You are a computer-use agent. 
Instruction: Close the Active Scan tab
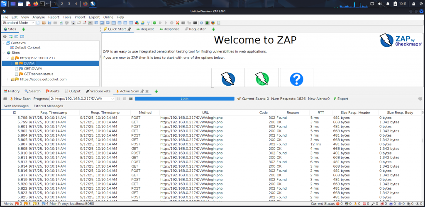coord(147,91)
